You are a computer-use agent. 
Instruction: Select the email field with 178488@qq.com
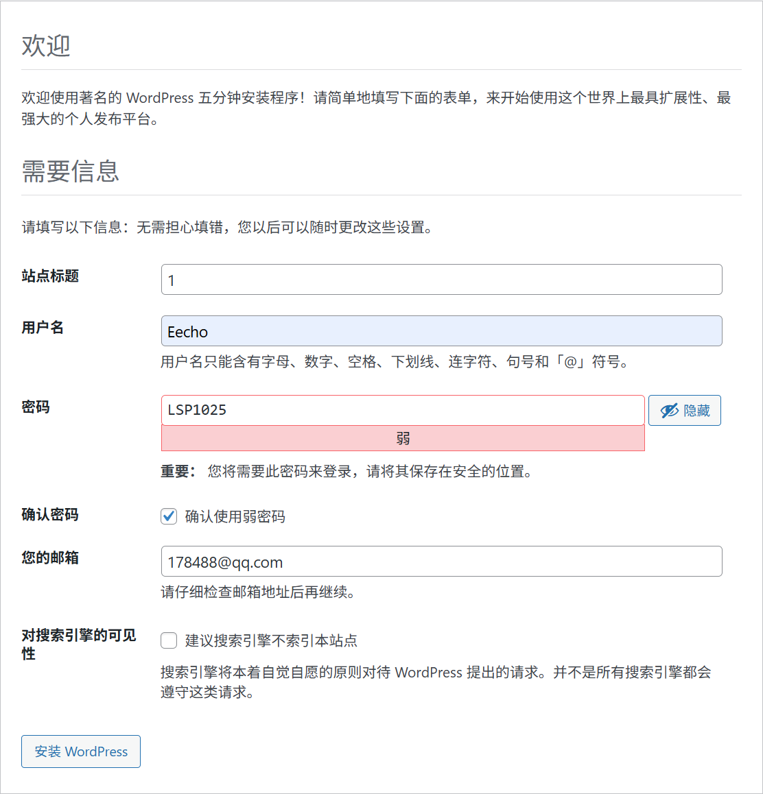tap(441, 562)
